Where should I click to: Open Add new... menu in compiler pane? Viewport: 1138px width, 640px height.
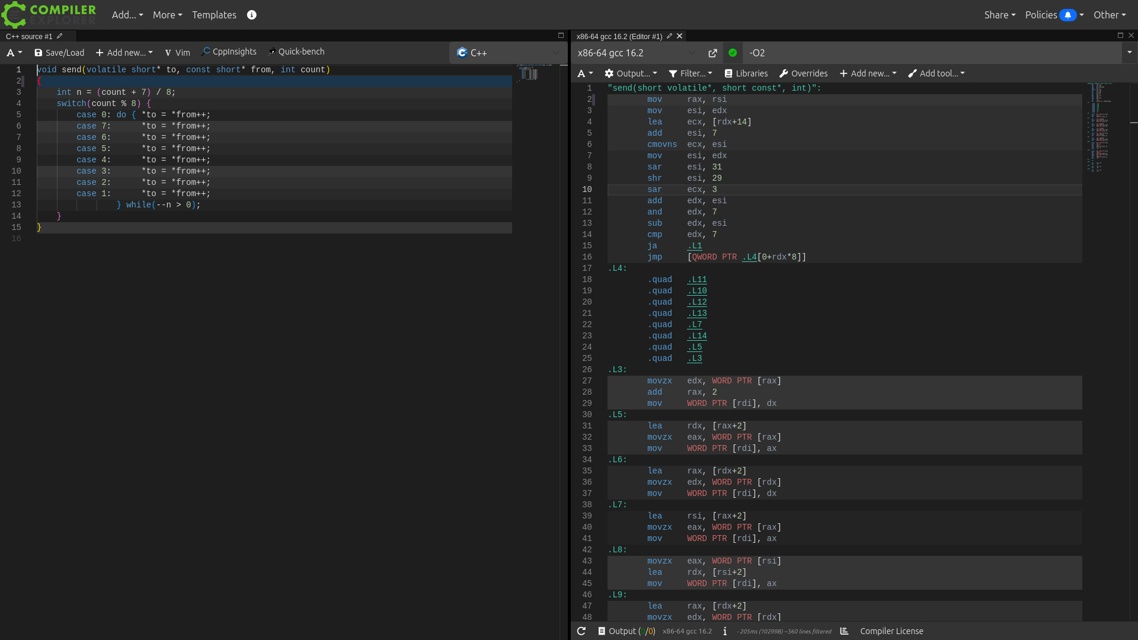[x=868, y=73]
